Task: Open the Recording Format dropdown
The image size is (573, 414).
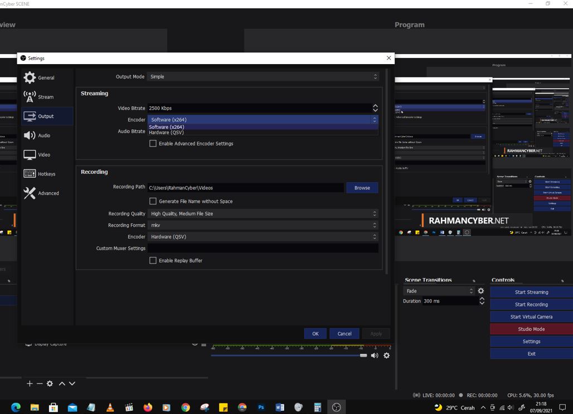Action: tap(262, 225)
